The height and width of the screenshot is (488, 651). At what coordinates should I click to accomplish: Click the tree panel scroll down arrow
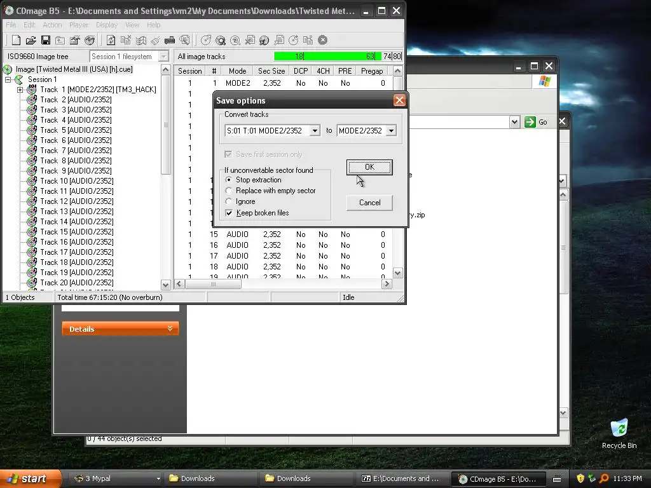(x=166, y=285)
